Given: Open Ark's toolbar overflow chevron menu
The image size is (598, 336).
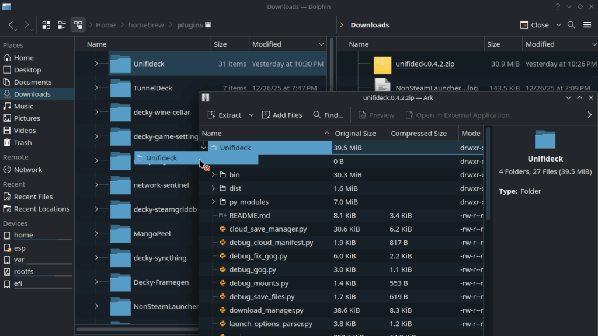Looking at the screenshot, I should pyautogui.click(x=589, y=115).
